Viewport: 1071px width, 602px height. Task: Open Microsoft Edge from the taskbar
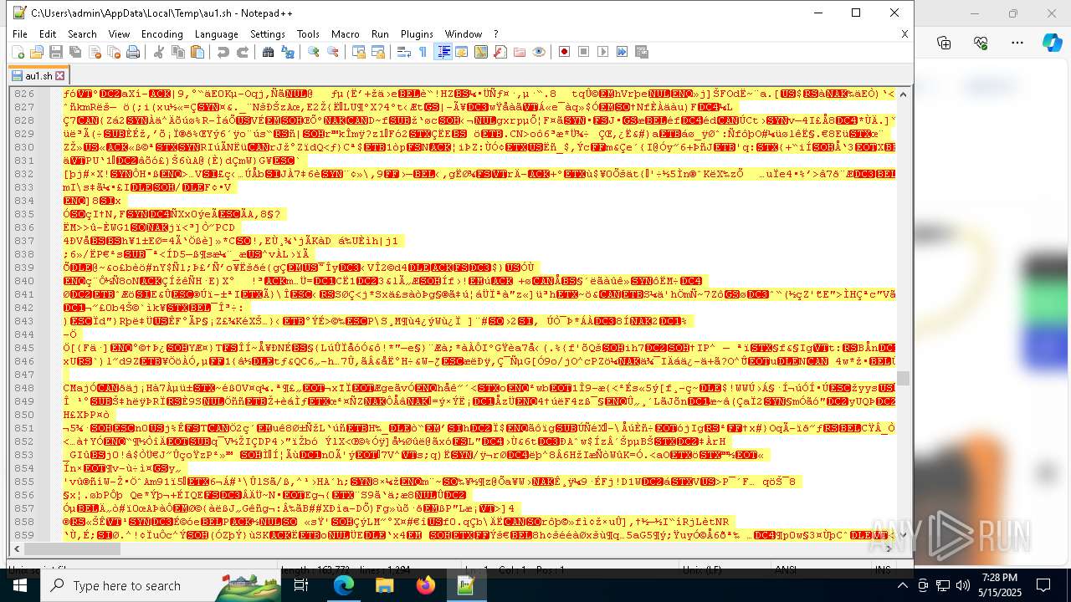[344, 585]
